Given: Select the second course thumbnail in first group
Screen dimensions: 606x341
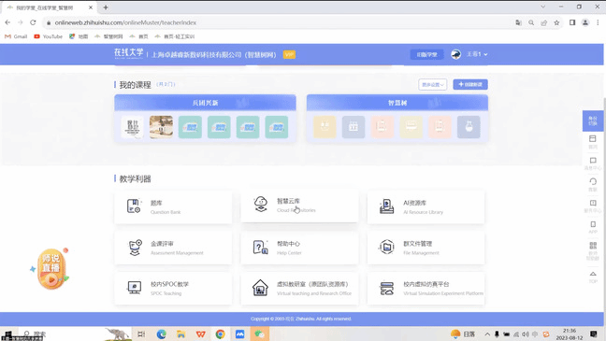Looking at the screenshot, I should coord(161,127).
